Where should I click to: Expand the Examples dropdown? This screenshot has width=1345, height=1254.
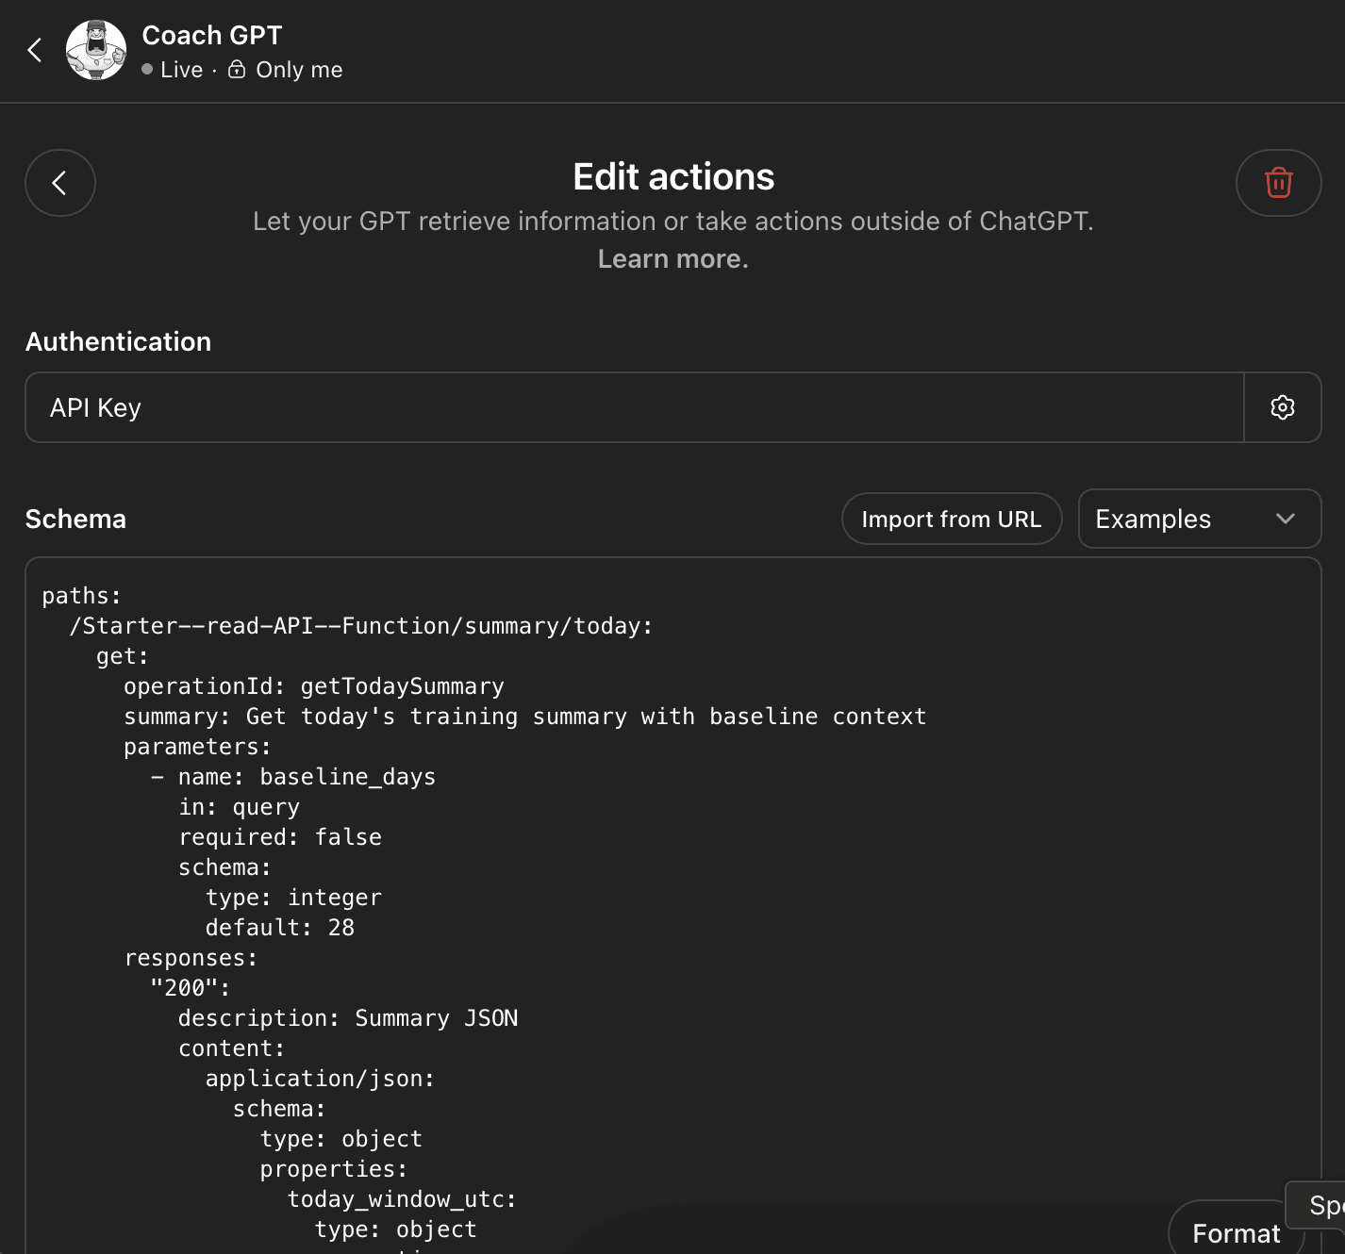click(x=1199, y=519)
